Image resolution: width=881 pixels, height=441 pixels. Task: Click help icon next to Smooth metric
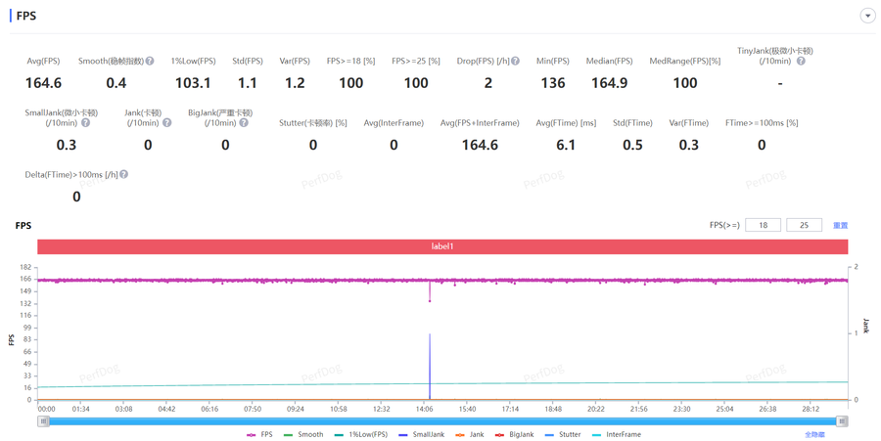[150, 62]
